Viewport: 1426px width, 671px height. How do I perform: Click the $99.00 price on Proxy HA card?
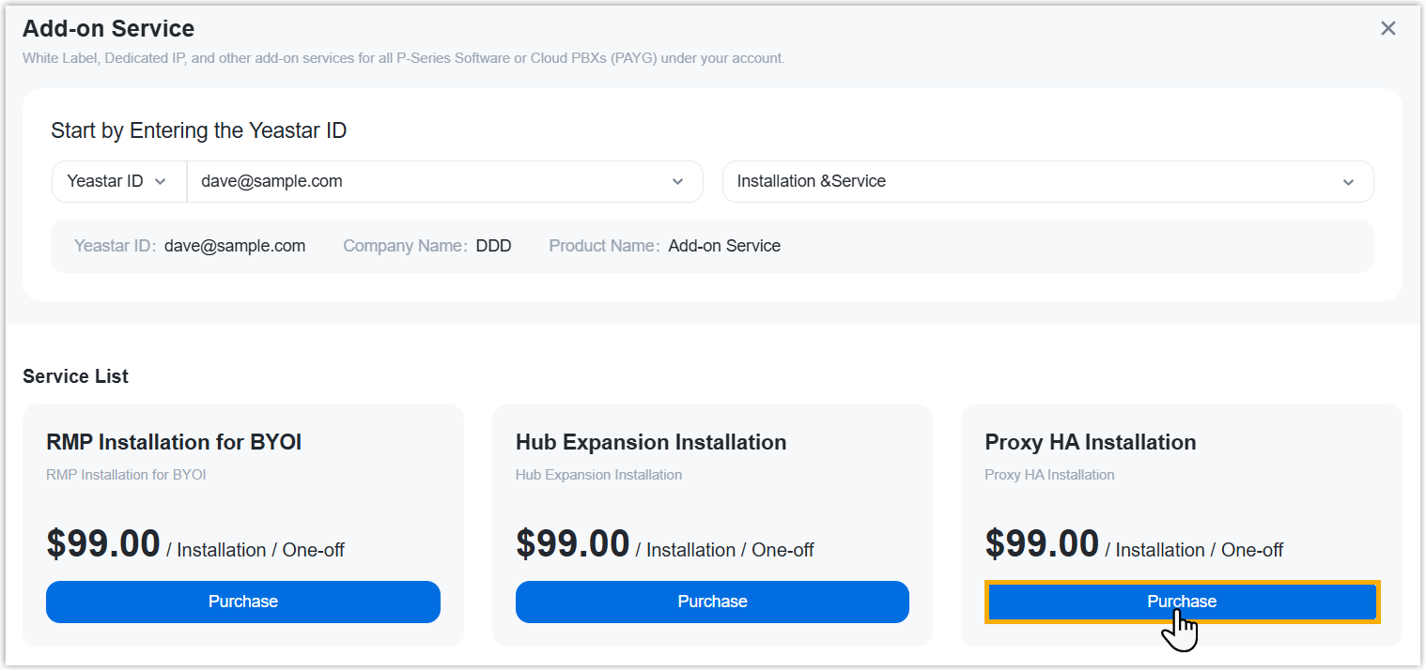coord(1042,544)
